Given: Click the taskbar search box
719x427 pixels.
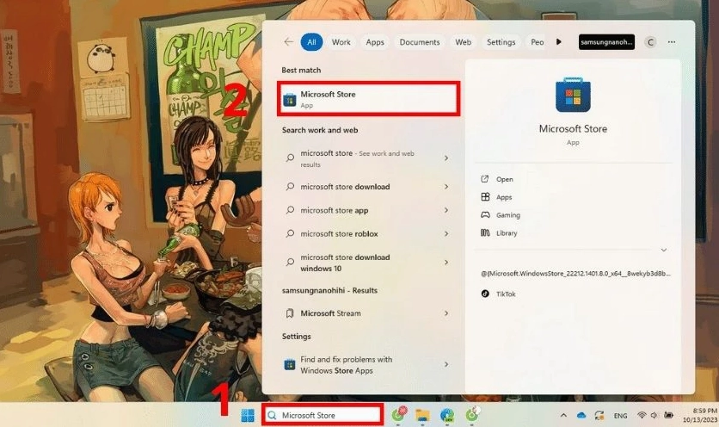Looking at the screenshot, I should (x=323, y=415).
